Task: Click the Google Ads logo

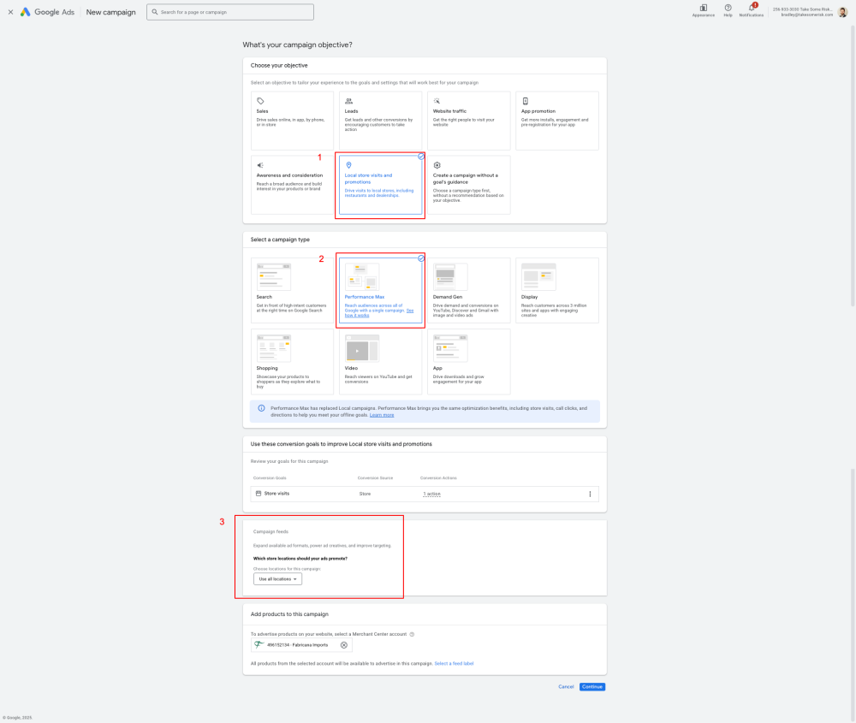Action: click(x=47, y=12)
